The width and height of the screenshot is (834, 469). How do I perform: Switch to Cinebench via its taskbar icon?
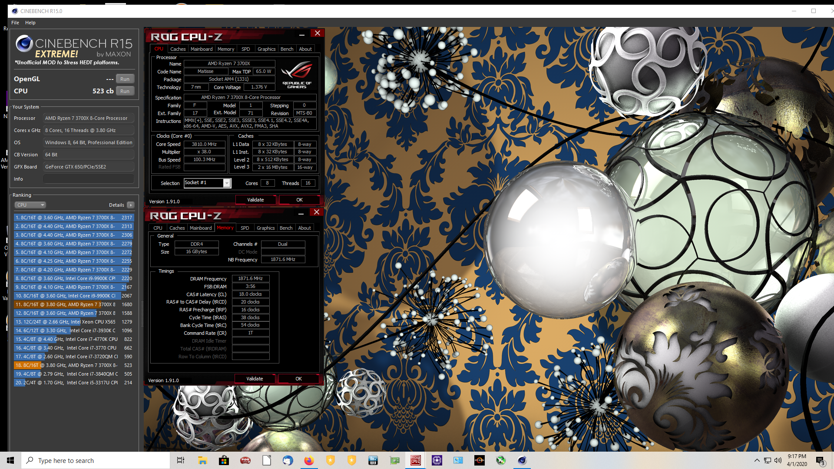tap(522, 460)
